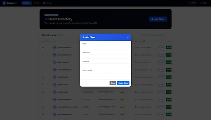Click green Book button for Staff1 Staff1

pyautogui.click(x=168, y=77)
